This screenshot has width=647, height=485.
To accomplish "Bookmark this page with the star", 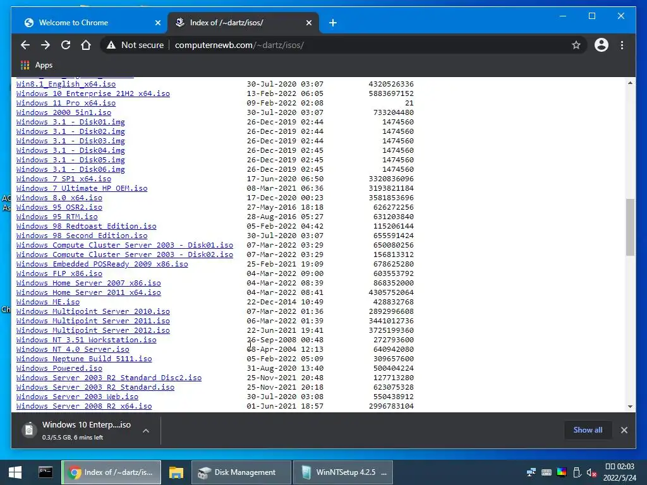I will (x=576, y=45).
